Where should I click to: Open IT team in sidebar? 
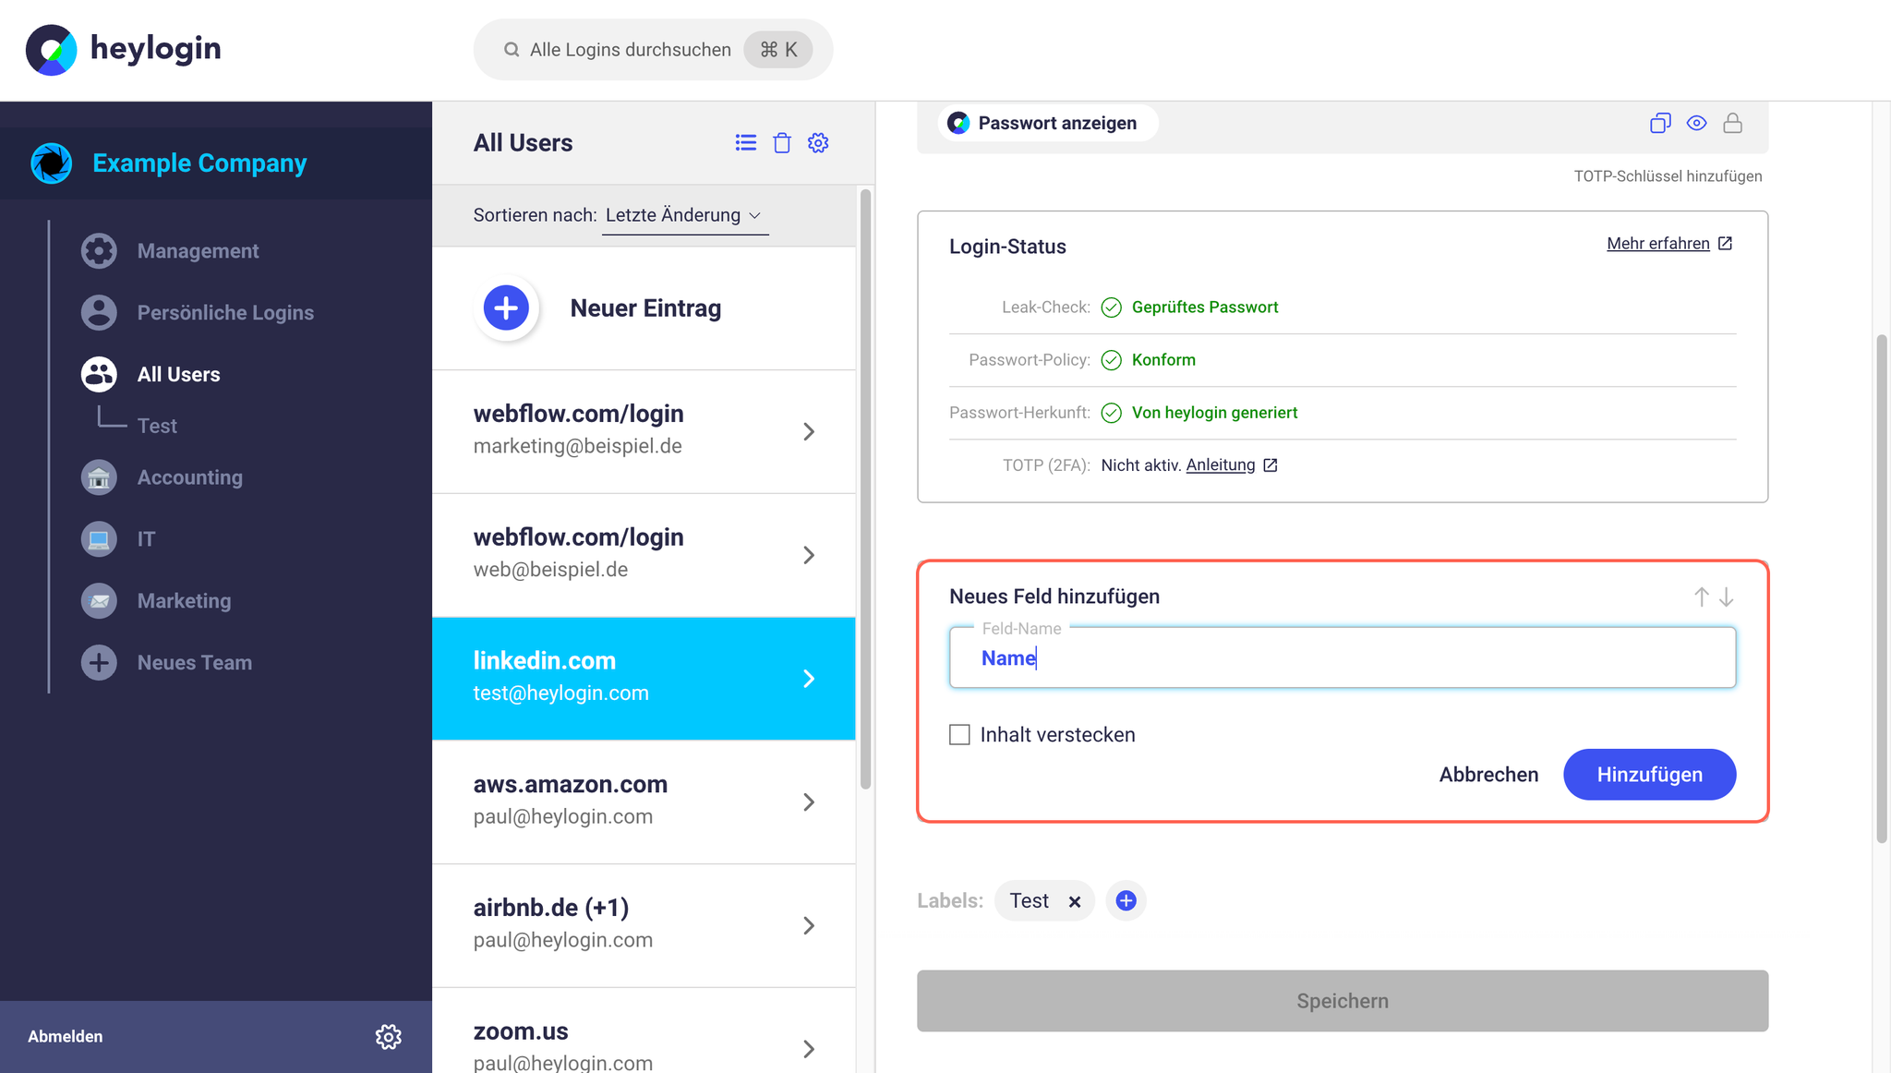pos(146,539)
